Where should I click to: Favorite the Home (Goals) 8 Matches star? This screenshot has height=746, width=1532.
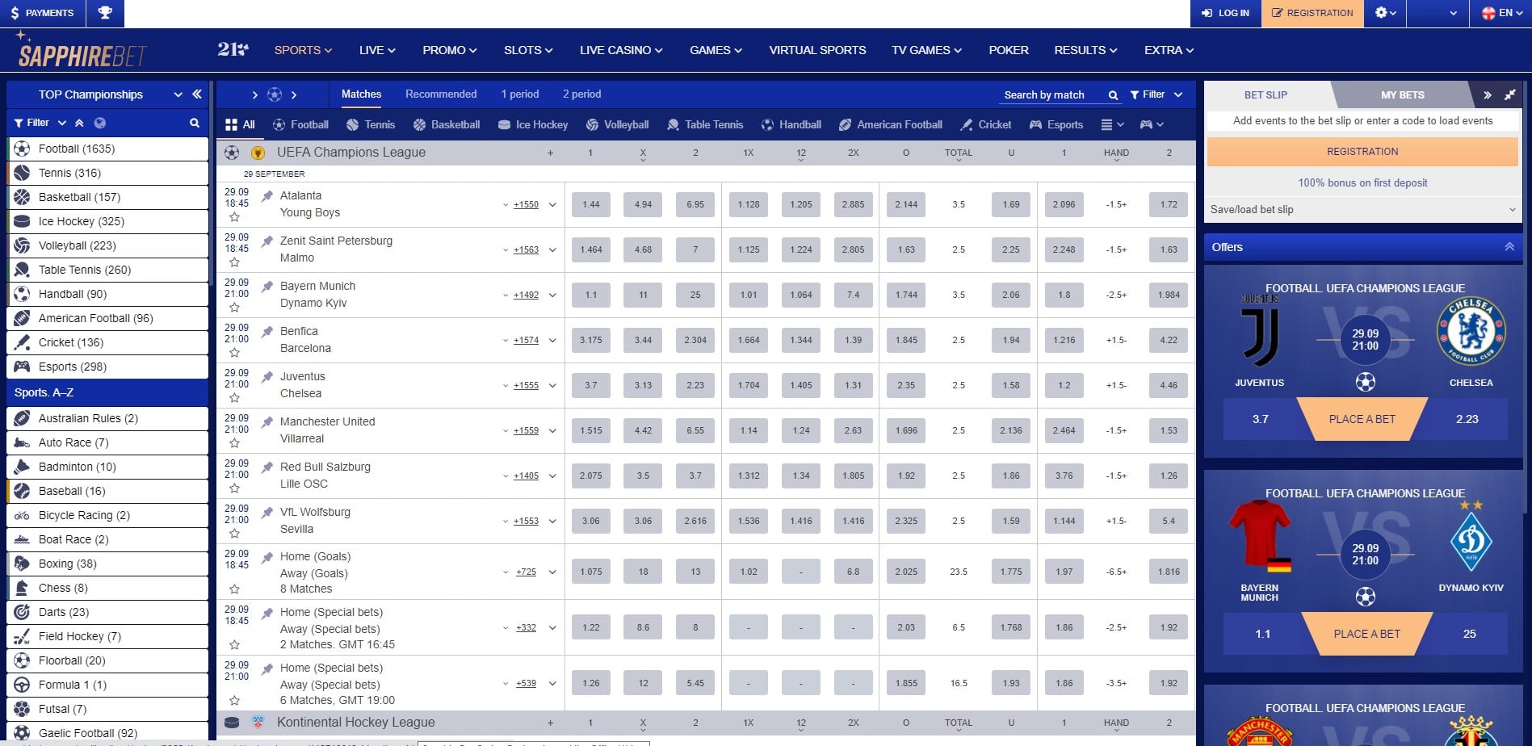pos(234,589)
